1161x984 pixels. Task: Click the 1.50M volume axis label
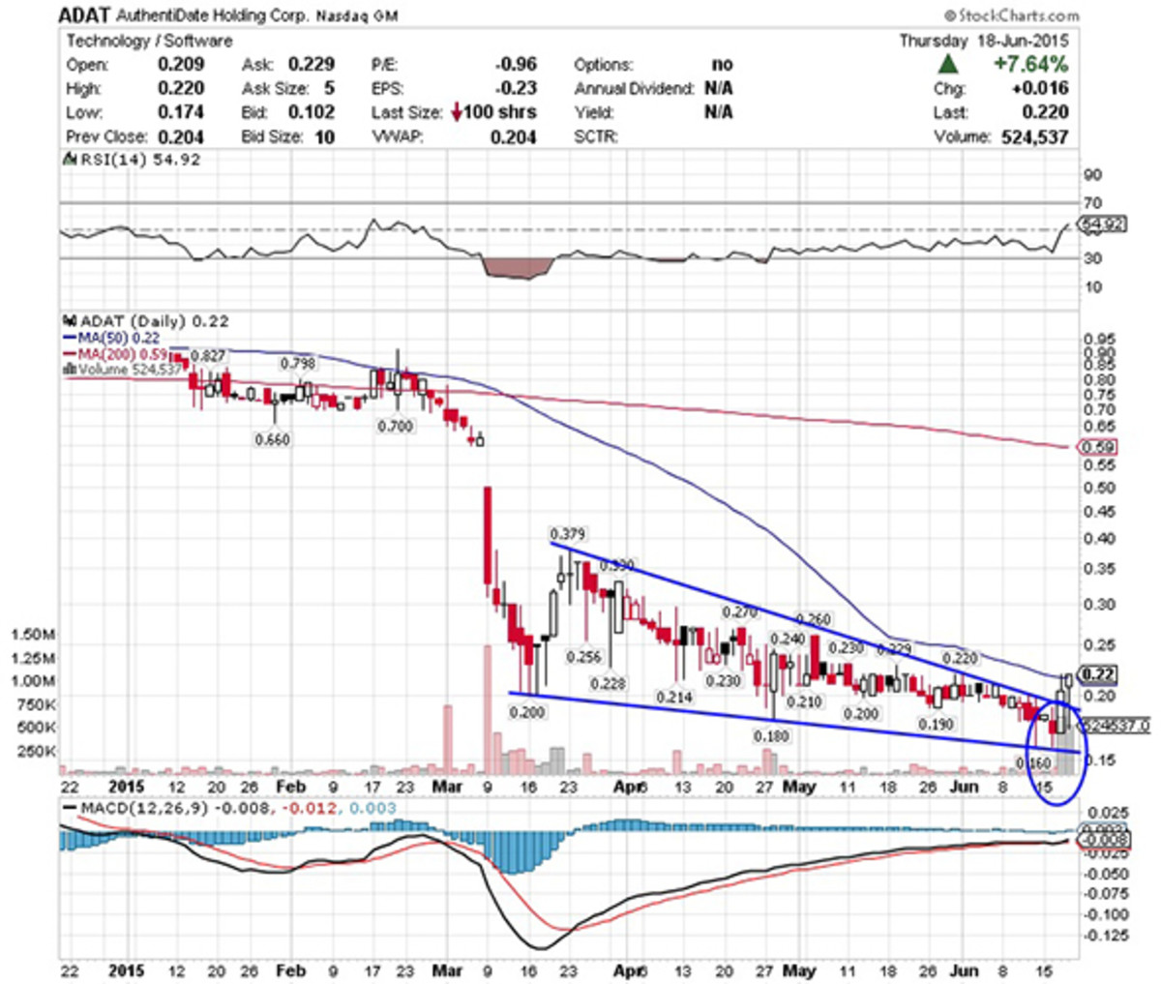pyautogui.click(x=32, y=635)
